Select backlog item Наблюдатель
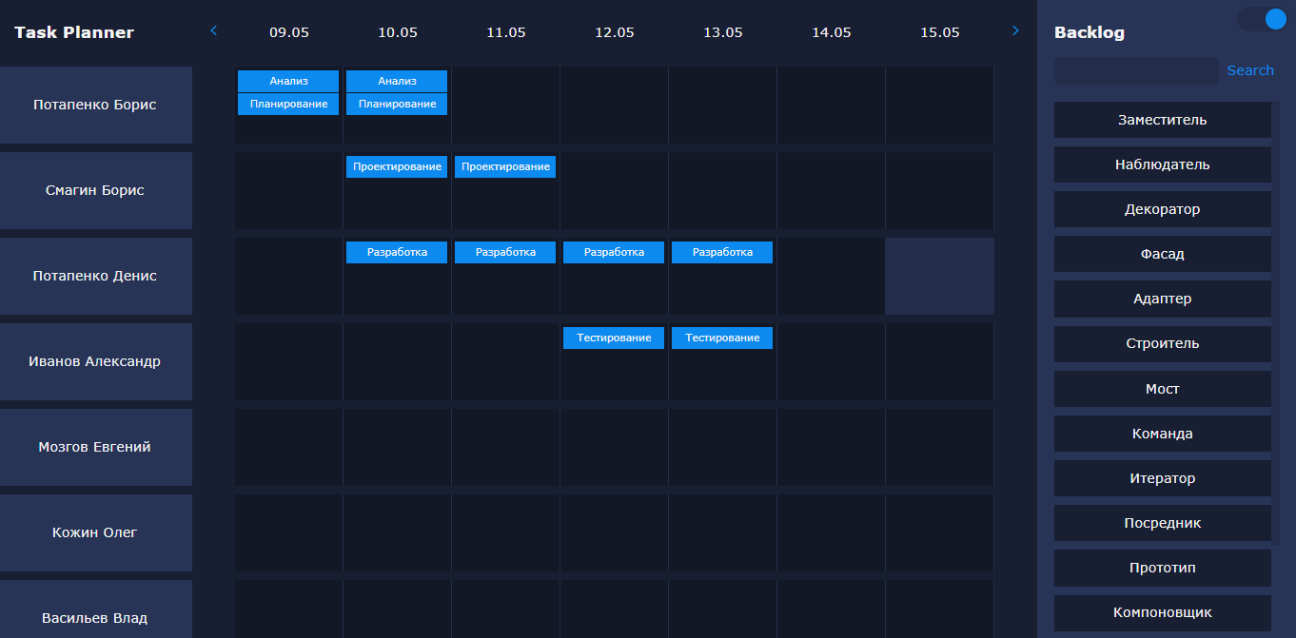This screenshot has height=638, width=1296. tap(1163, 164)
